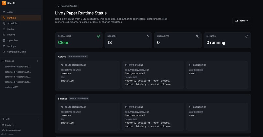Navigate to Reports
263x137 pixels.
(21, 35)
